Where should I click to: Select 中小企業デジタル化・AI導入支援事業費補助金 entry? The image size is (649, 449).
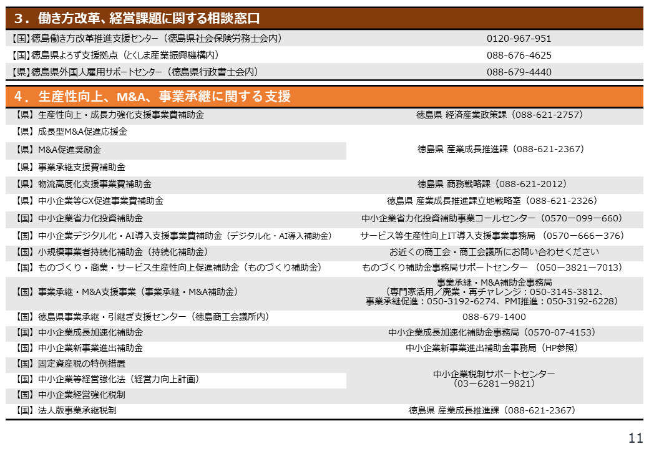pos(174,236)
